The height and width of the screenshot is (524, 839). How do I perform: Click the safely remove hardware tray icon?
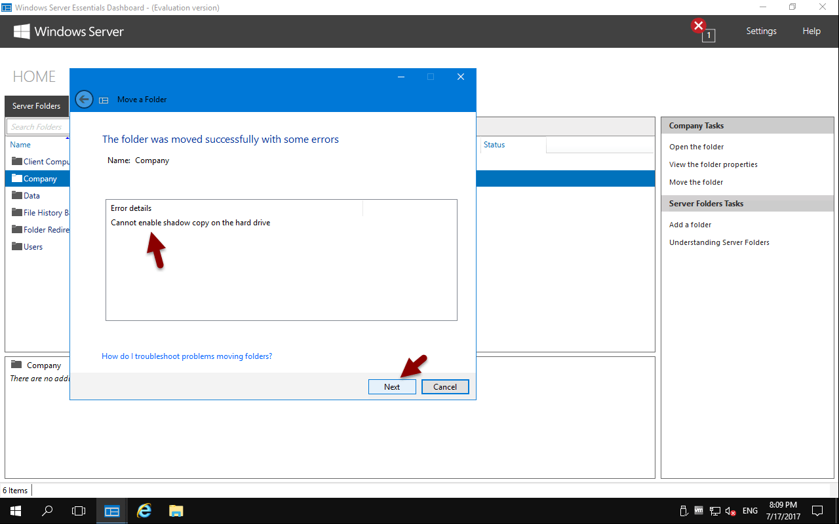pyautogui.click(x=683, y=511)
